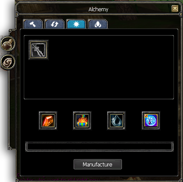This screenshot has height=182, width=183.
Task: Open the hammer tab in Alchemy window
Action: pyautogui.click(x=33, y=24)
